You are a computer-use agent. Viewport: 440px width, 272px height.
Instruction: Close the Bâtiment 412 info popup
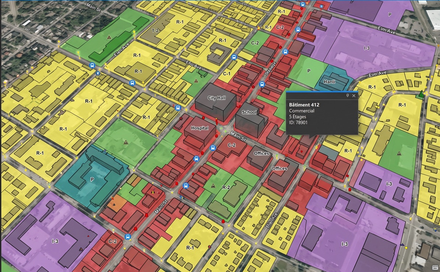tap(354, 96)
